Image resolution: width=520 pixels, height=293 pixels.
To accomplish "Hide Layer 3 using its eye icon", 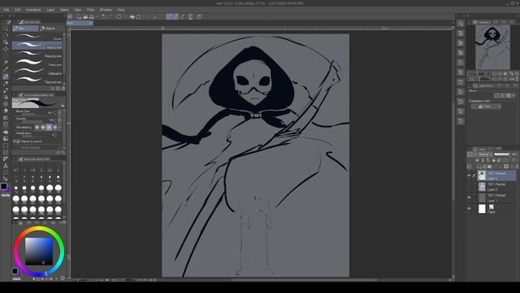I will [469, 176].
